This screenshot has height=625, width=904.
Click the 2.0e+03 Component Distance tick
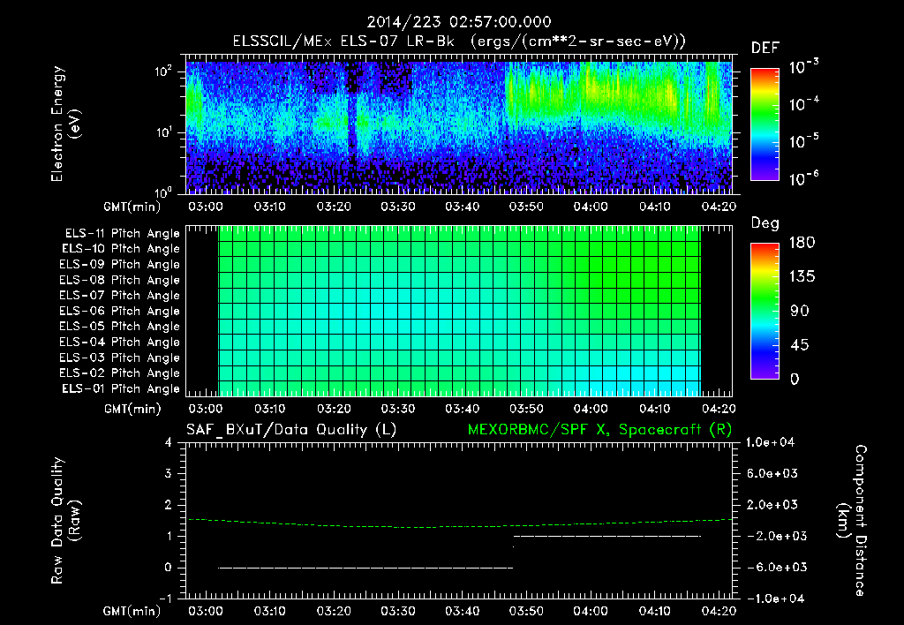tap(772, 505)
